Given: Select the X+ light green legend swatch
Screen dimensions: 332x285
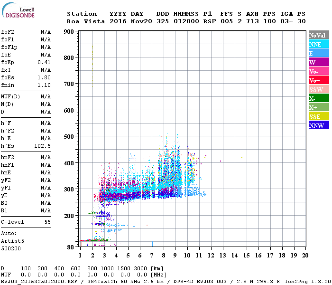Looking at the screenshot, I should [319, 107].
